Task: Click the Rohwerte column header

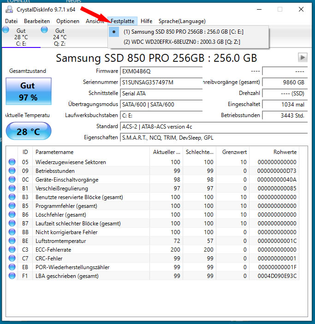Action: point(285,152)
